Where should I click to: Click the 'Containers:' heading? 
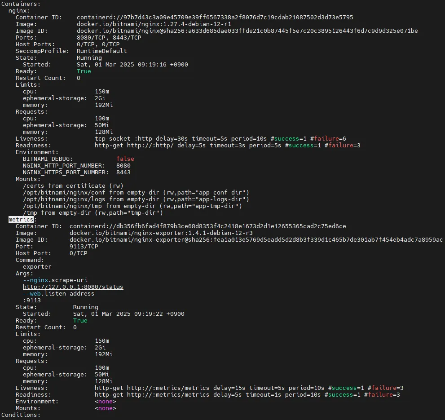point(21,4)
